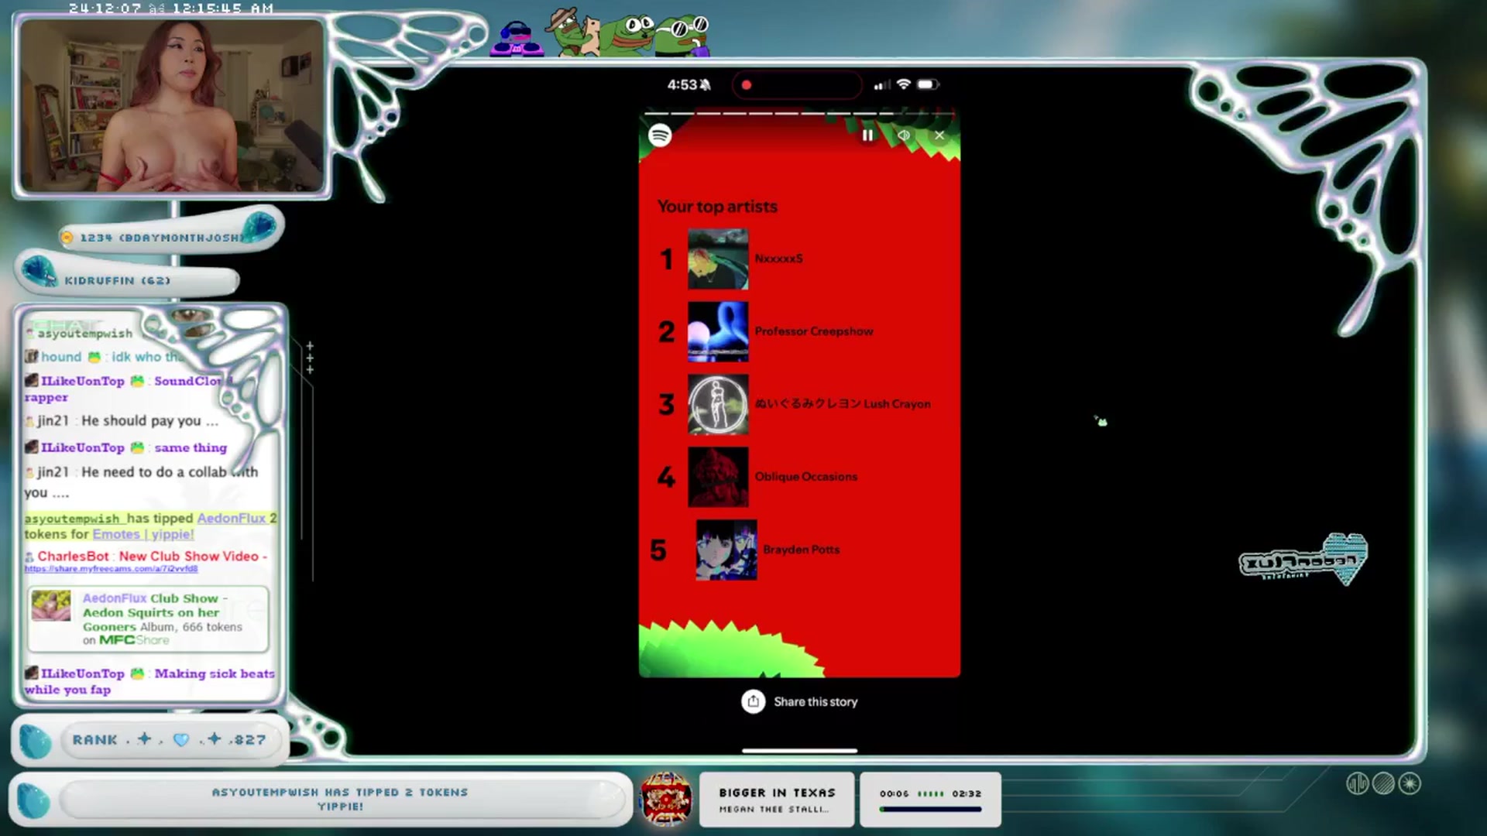1487x836 pixels.
Task: Pause the Spotify Wrapped story
Action: (867, 135)
